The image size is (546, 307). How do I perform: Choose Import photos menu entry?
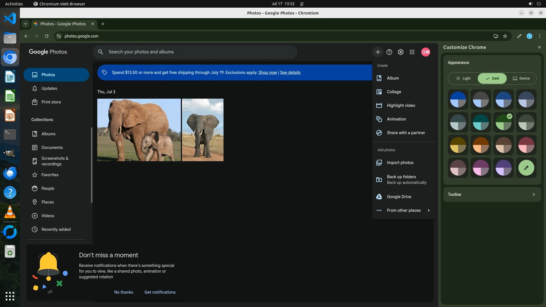pyautogui.click(x=400, y=163)
